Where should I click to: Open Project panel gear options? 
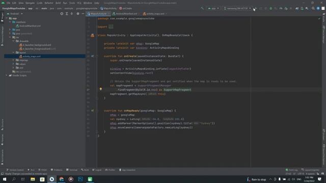click(78, 14)
